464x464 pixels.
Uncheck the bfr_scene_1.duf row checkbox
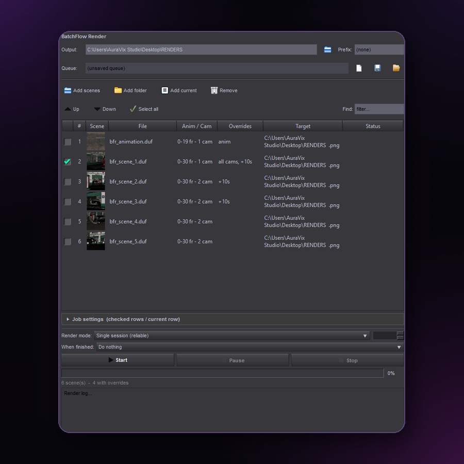coord(68,161)
